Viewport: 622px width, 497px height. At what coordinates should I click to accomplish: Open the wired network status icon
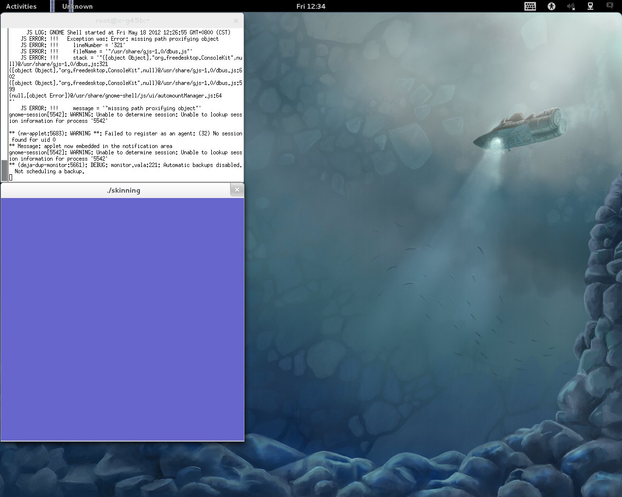click(590, 6)
